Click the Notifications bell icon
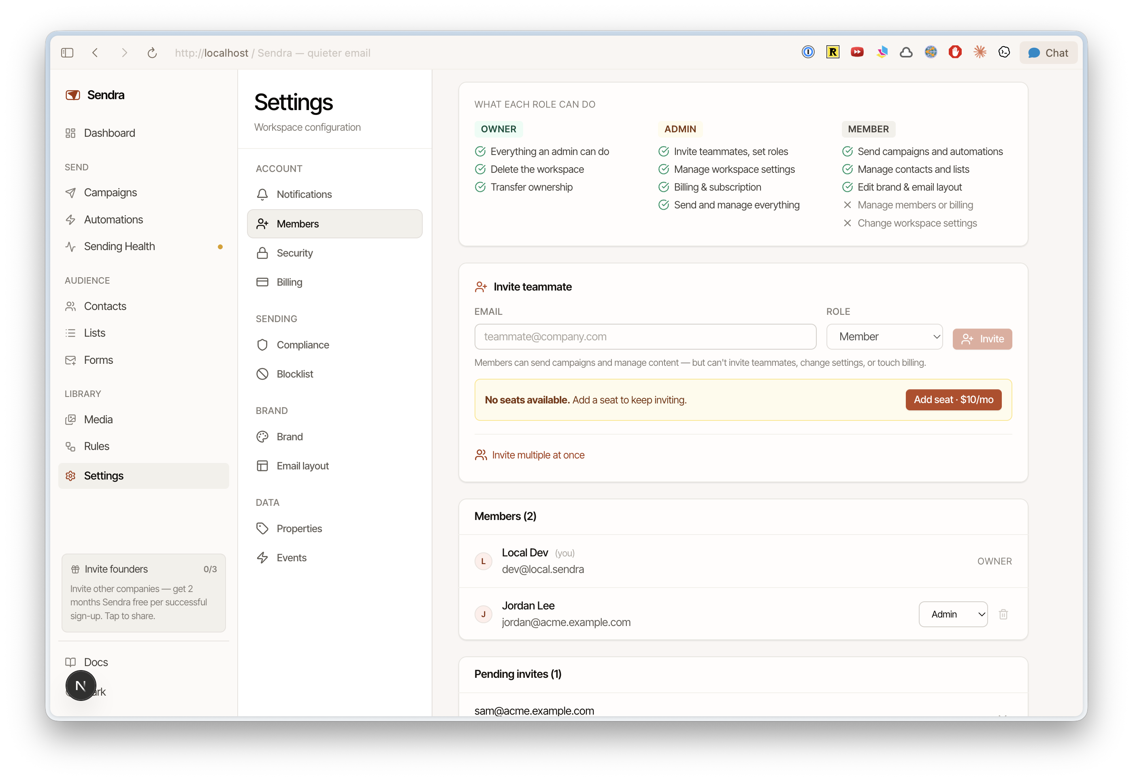Image resolution: width=1133 pixels, height=781 pixels. [262, 194]
